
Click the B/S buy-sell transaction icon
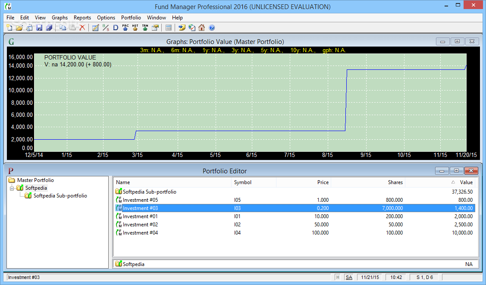pos(106,28)
